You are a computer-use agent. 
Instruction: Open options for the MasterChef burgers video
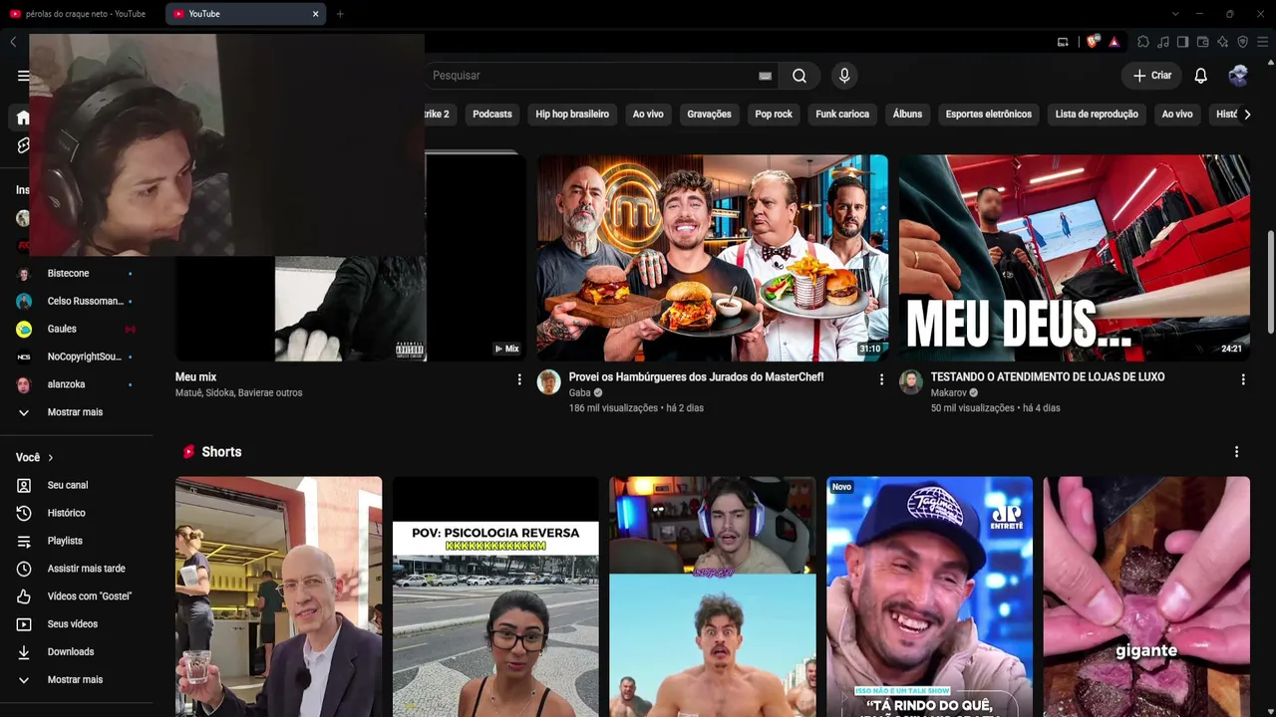point(881,379)
